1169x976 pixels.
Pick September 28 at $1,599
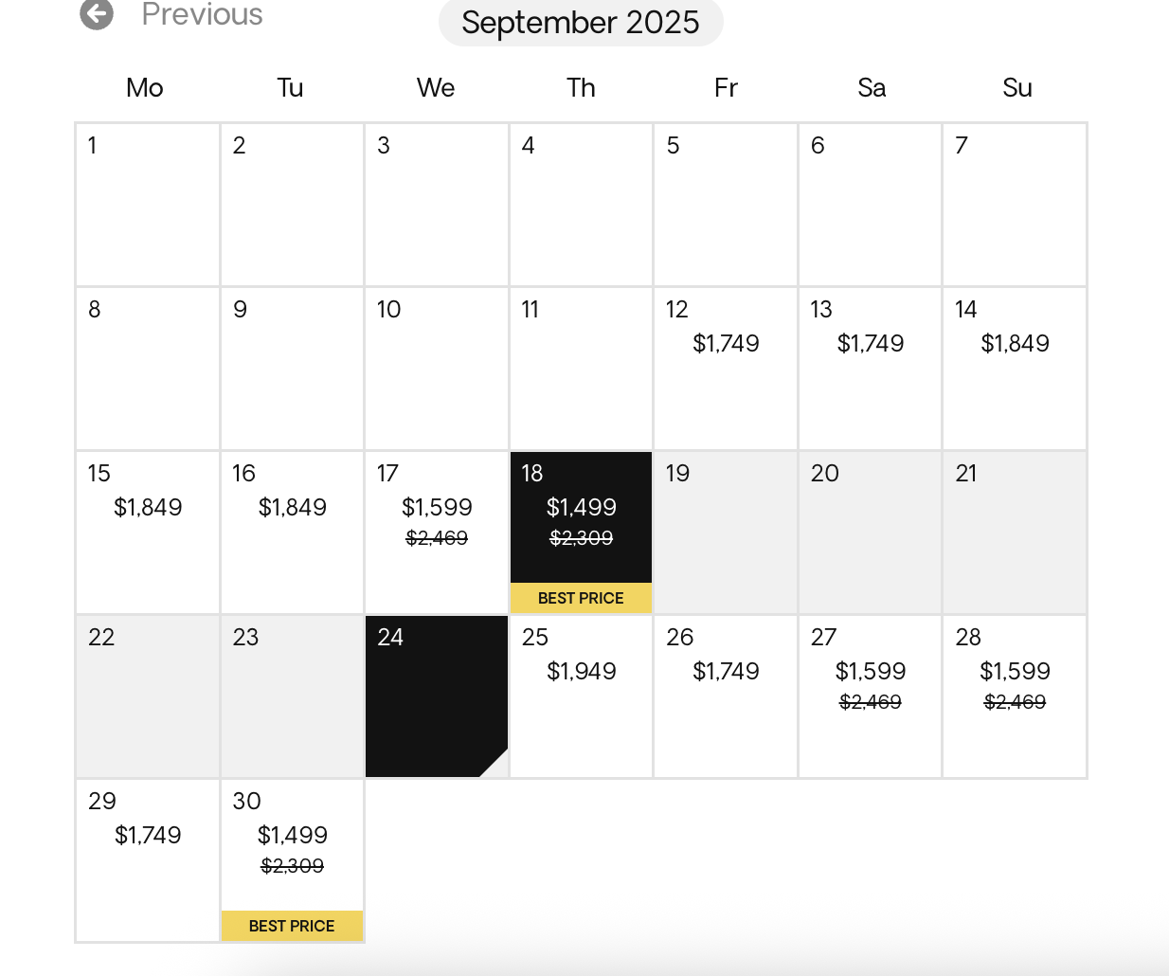click(x=1015, y=696)
